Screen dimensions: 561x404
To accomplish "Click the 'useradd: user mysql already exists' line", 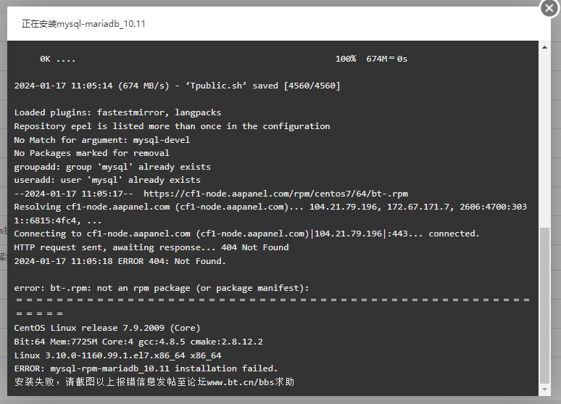I will click(x=107, y=180).
